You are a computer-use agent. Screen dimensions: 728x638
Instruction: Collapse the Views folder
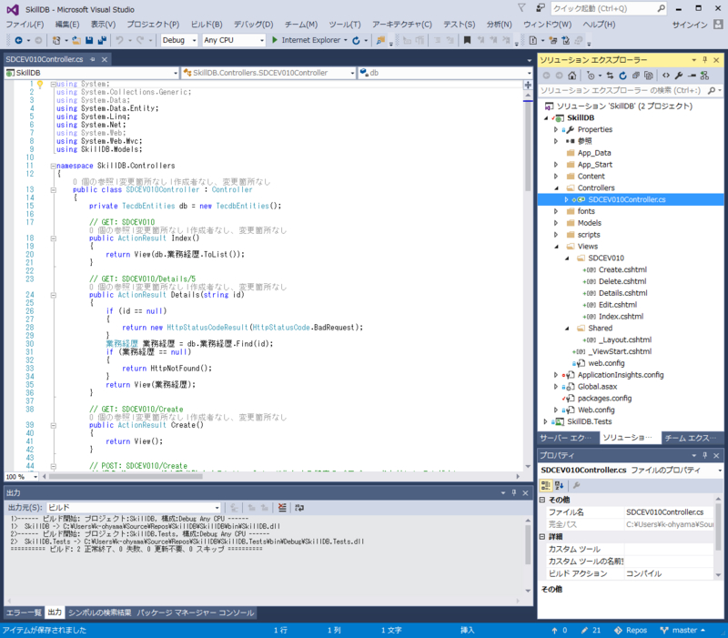point(556,247)
